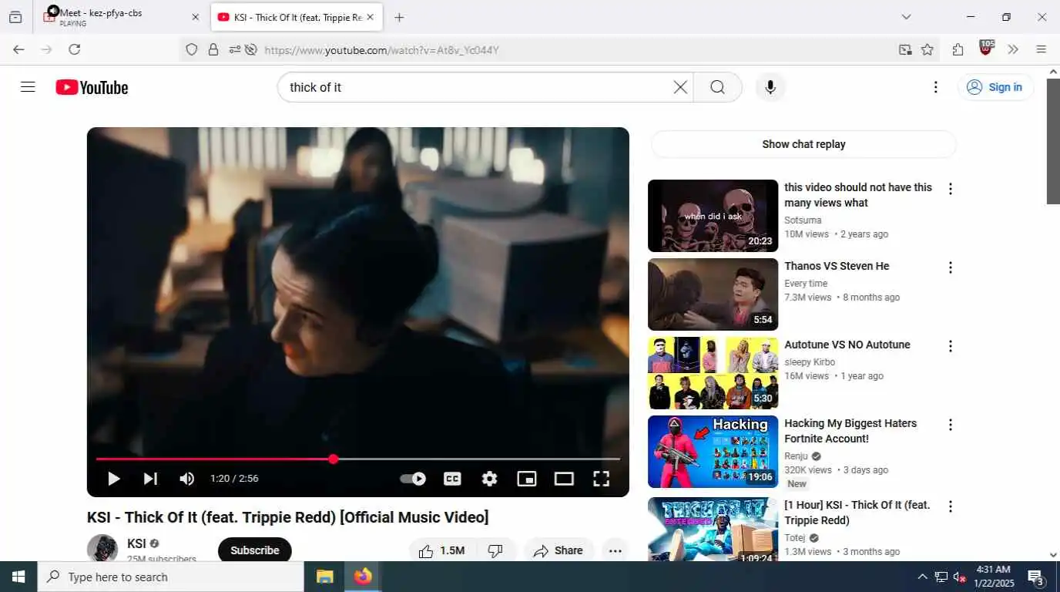Play the KSI music video

coord(113,479)
